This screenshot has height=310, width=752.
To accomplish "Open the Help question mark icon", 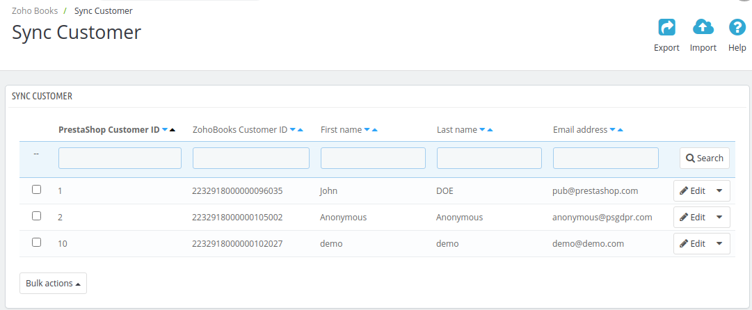I will [x=737, y=27].
